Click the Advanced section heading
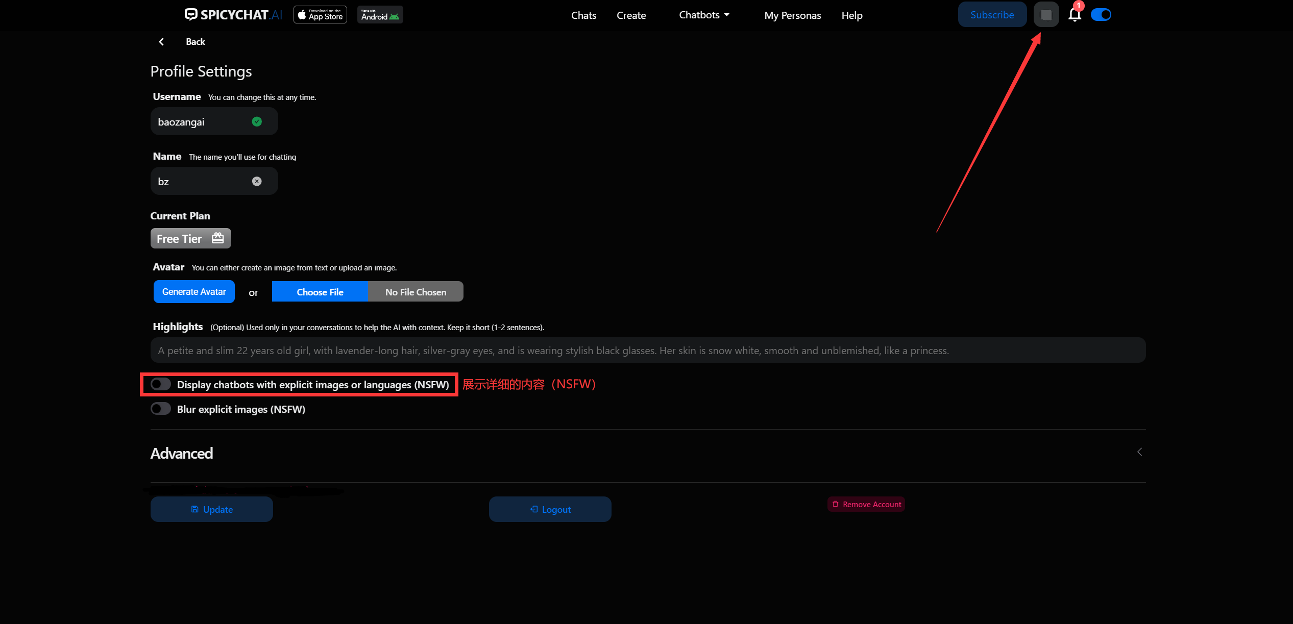 (x=182, y=453)
